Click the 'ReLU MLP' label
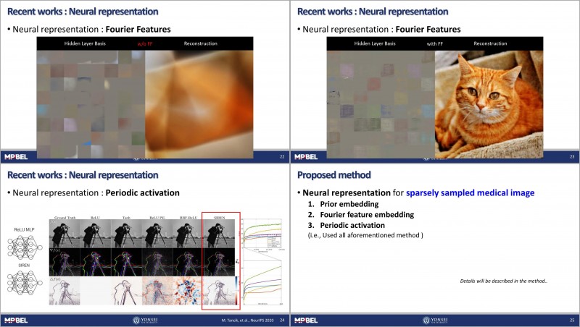Screen dimensions: 580x327 [24, 229]
